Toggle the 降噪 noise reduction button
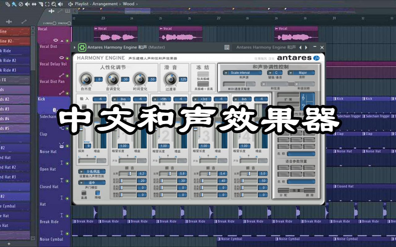Viewport: 396px width, 247px height. click(97, 193)
